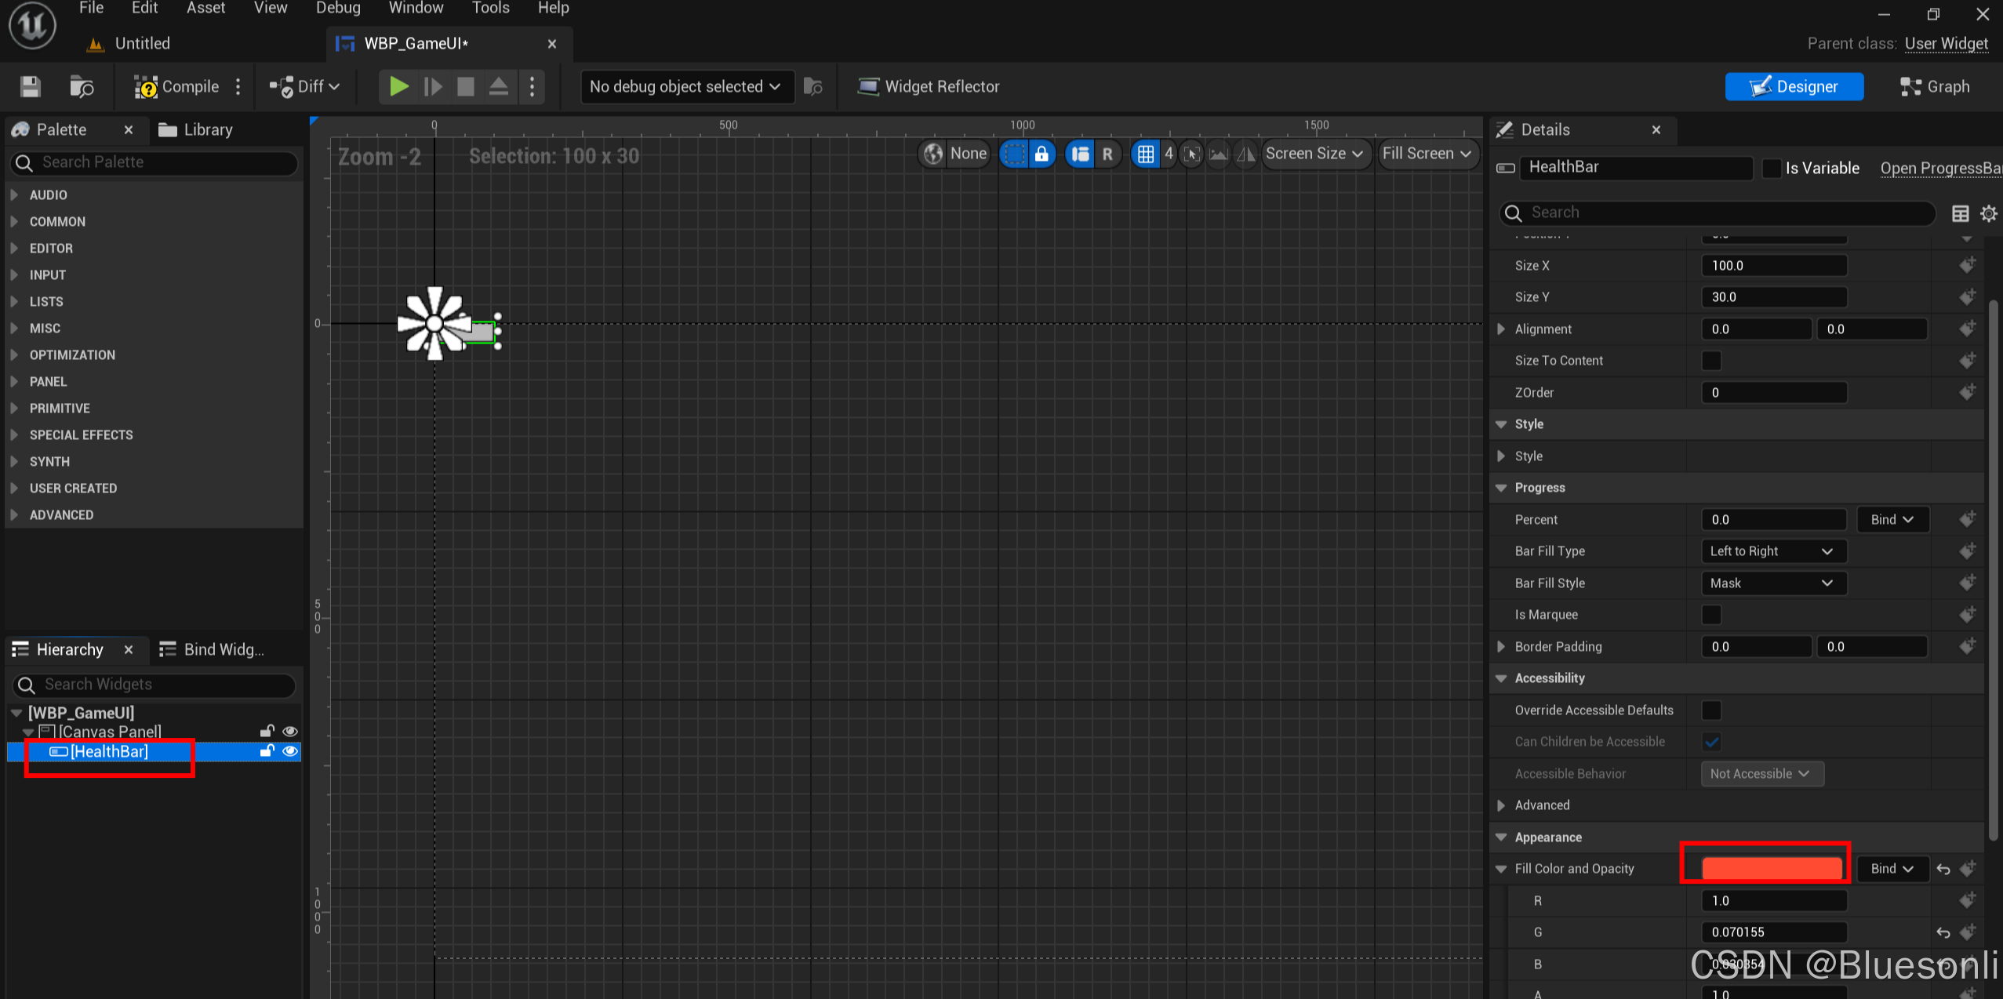This screenshot has height=999, width=2003.
Task: Switch to the Bind Widgets tab
Action: (x=212, y=649)
